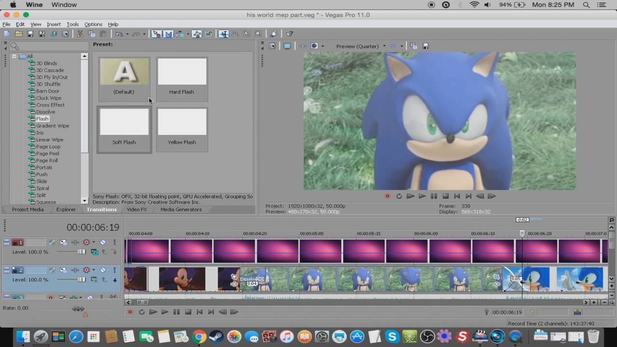Viewport: 617px width, 347px height.
Task: Collapse the All node in transitions tree
Action: (x=14, y=56)
